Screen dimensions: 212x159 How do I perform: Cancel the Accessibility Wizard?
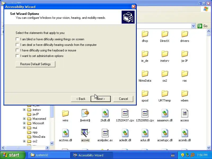(123, 99)
